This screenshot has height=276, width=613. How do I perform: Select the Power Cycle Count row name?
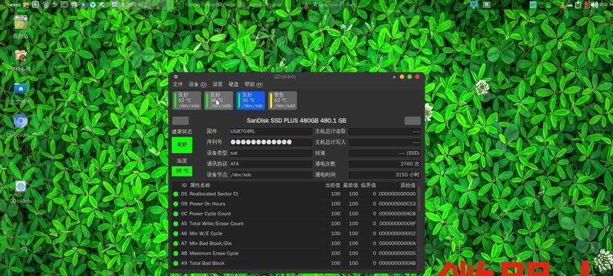[x=210, y=214]
